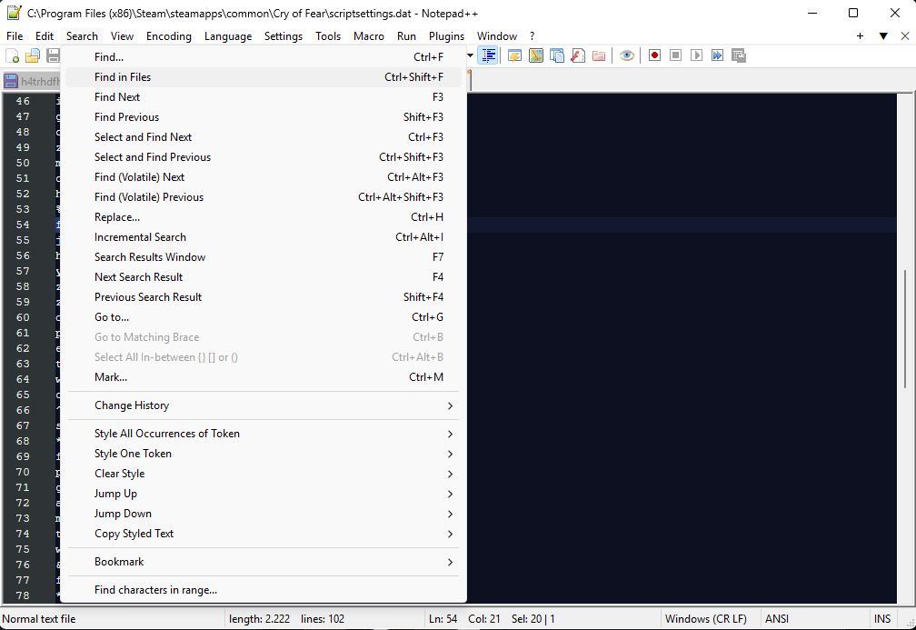Expand the Change History submenu
The height and width of the screenshot is (630, 916).
[x=264, y=405]
